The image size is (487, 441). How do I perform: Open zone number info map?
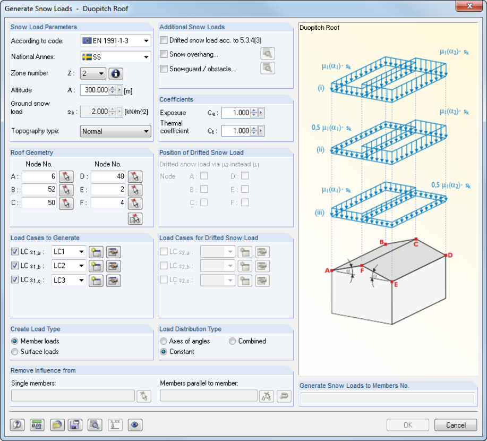coord(116,74)
